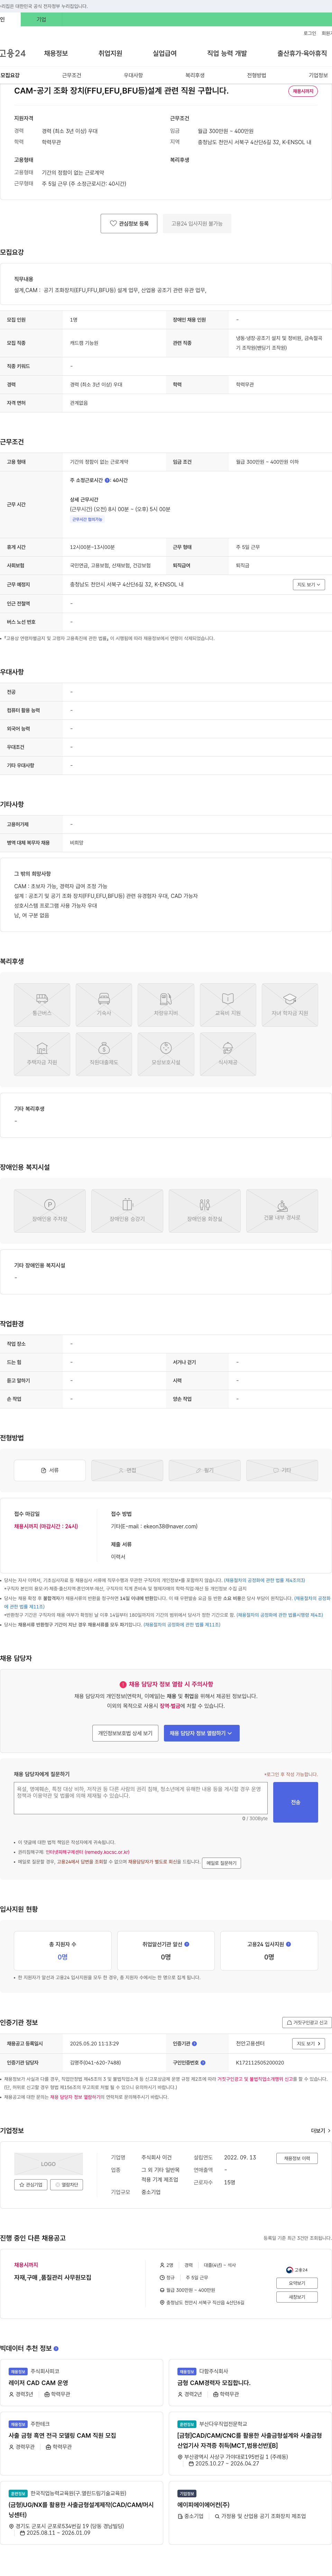Switch to the 전형방법 tab
This screenshot has width=332, height=2576.
pos(256,75)
